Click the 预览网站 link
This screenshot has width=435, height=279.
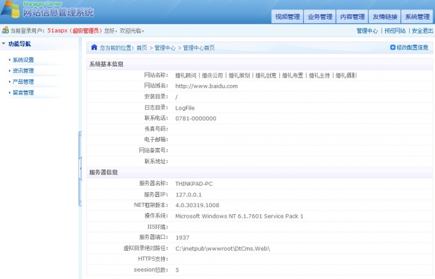click(395, 31)
